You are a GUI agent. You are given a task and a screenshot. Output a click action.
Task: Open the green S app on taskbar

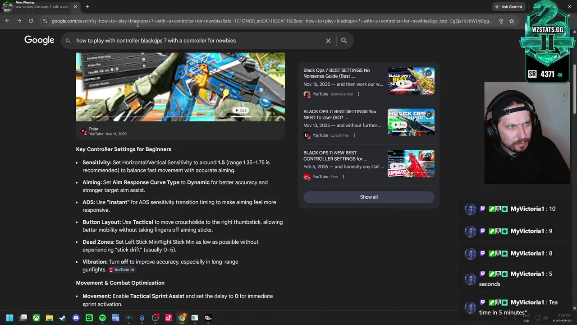pyautogui.click(x=89, y=318)
